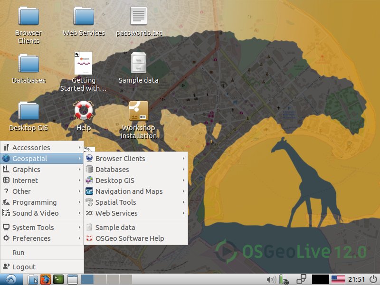Open Databases in Geospatial submenu
This screenshot has width=380, height=285.
point(136,170)
